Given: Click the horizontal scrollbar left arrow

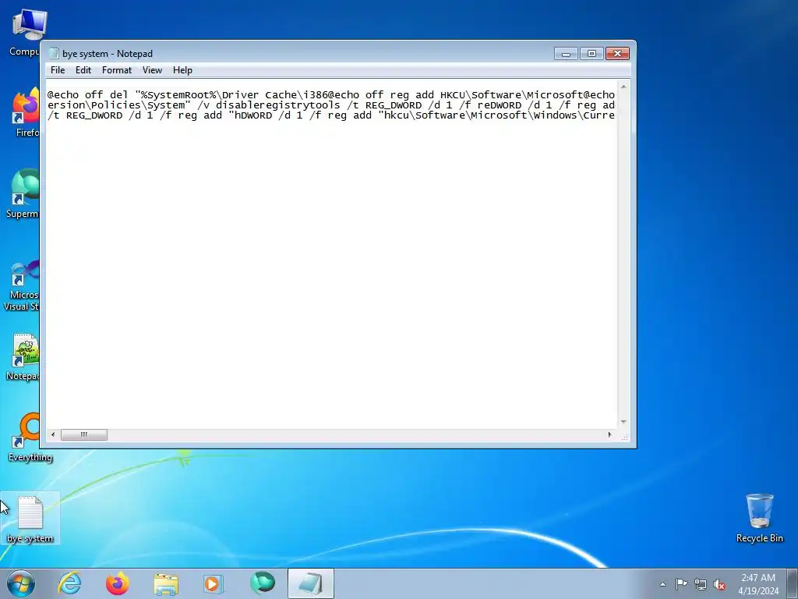Looking at the screenshot, I should tap(53, 434).
